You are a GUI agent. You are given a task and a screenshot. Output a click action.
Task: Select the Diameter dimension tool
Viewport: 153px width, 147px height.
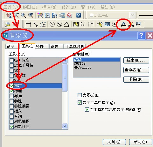[59, 24]
